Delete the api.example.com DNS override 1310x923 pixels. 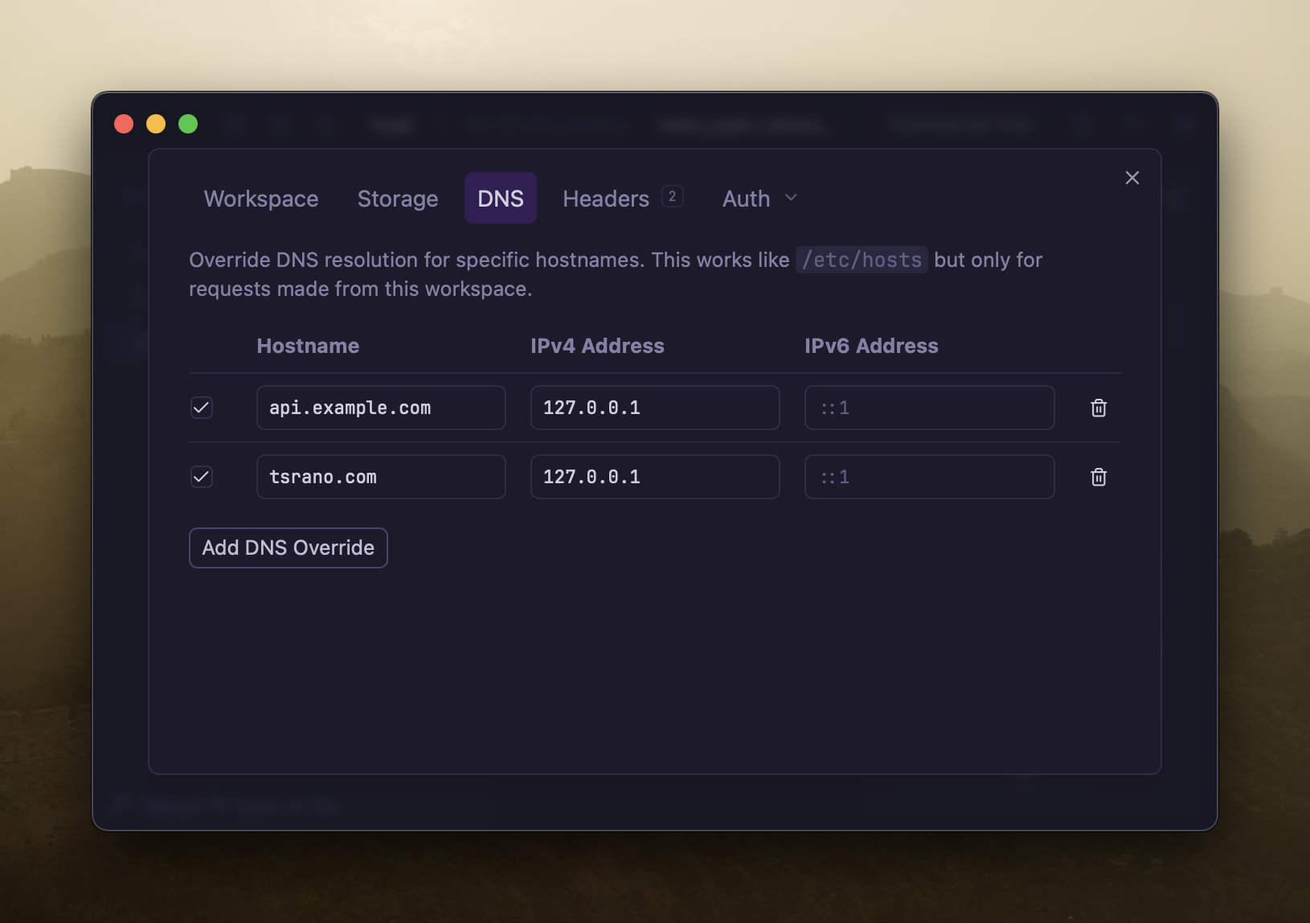[x=1098, y=408]
